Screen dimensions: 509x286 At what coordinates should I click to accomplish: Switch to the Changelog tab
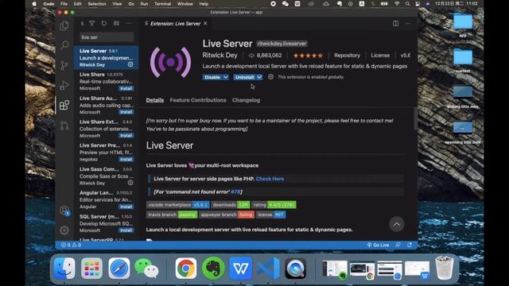pyautogui.click(x=246, y=100)
